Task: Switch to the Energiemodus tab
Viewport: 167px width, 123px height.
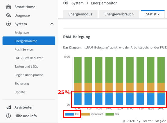Action: pos(80,14)
